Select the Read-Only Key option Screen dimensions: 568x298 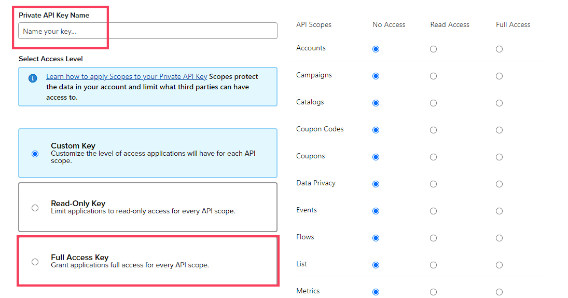coord(35,208)
